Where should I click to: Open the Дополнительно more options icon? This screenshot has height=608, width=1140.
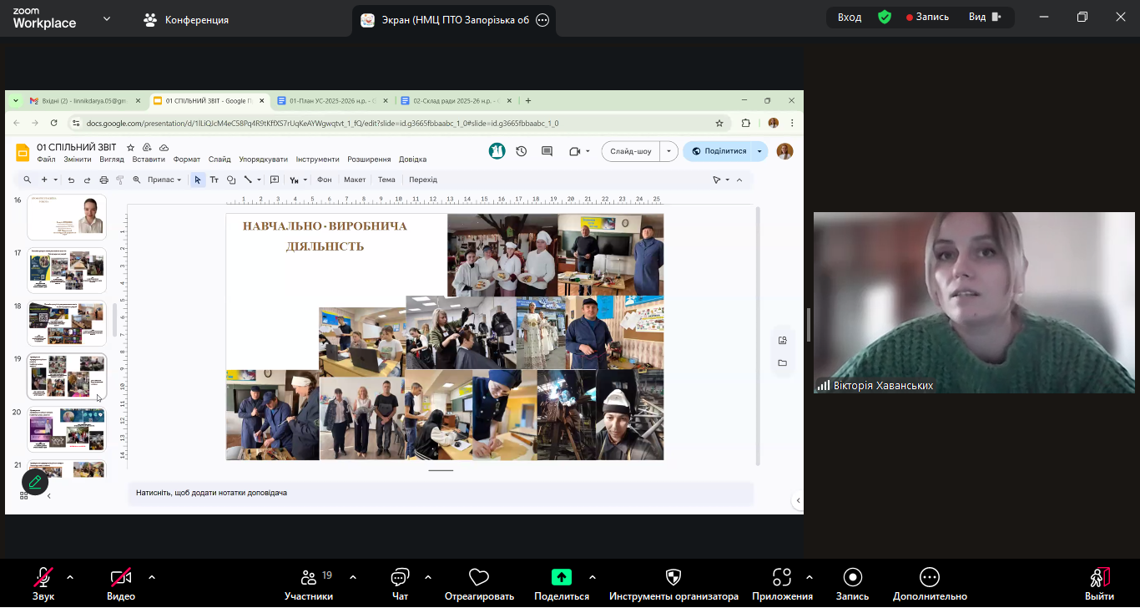point(930,577)
